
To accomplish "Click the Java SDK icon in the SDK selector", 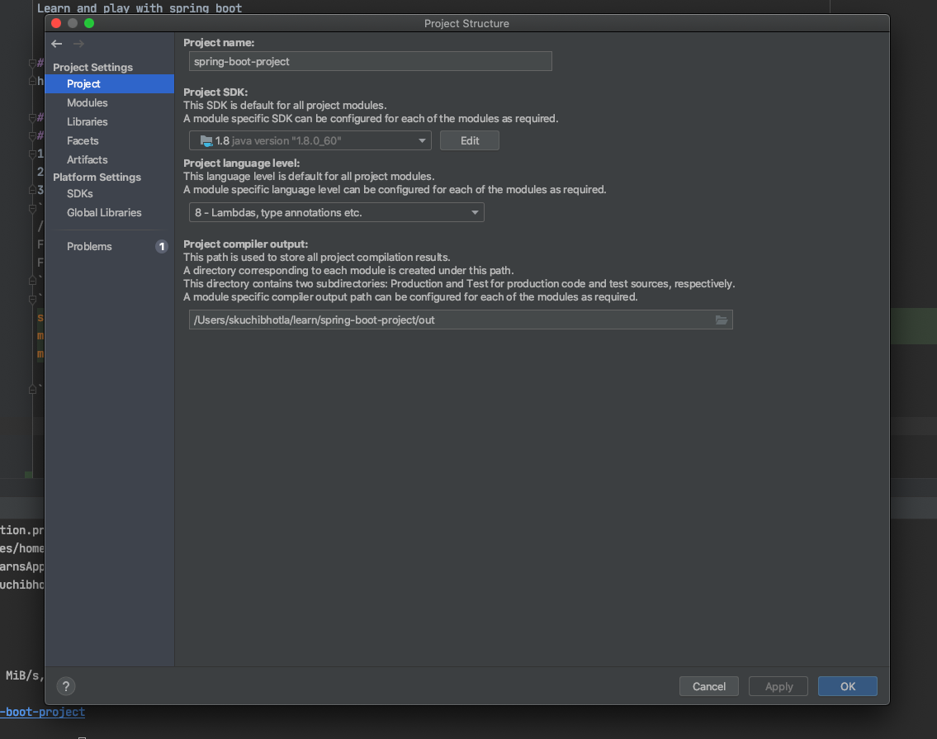I will (205, 140).
